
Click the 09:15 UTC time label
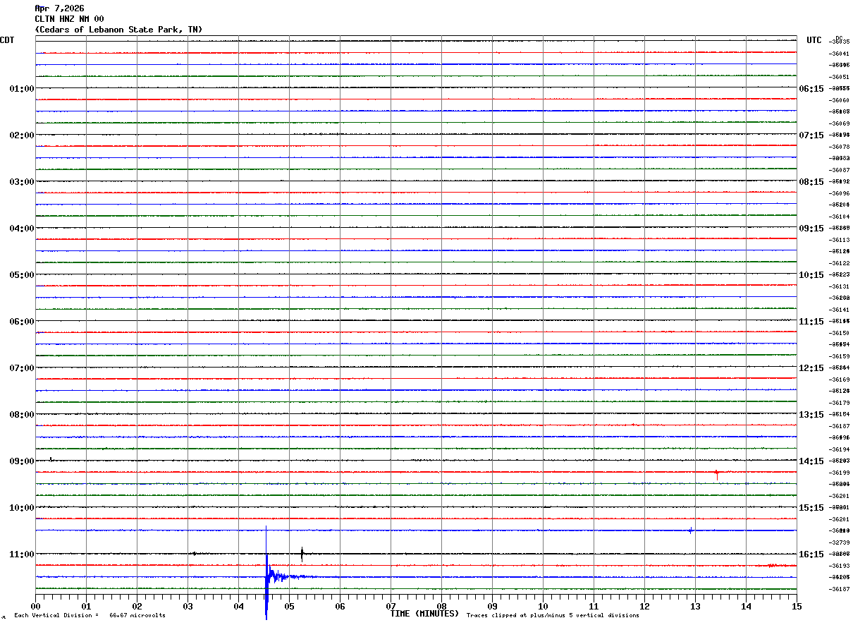tap(811, 229)
